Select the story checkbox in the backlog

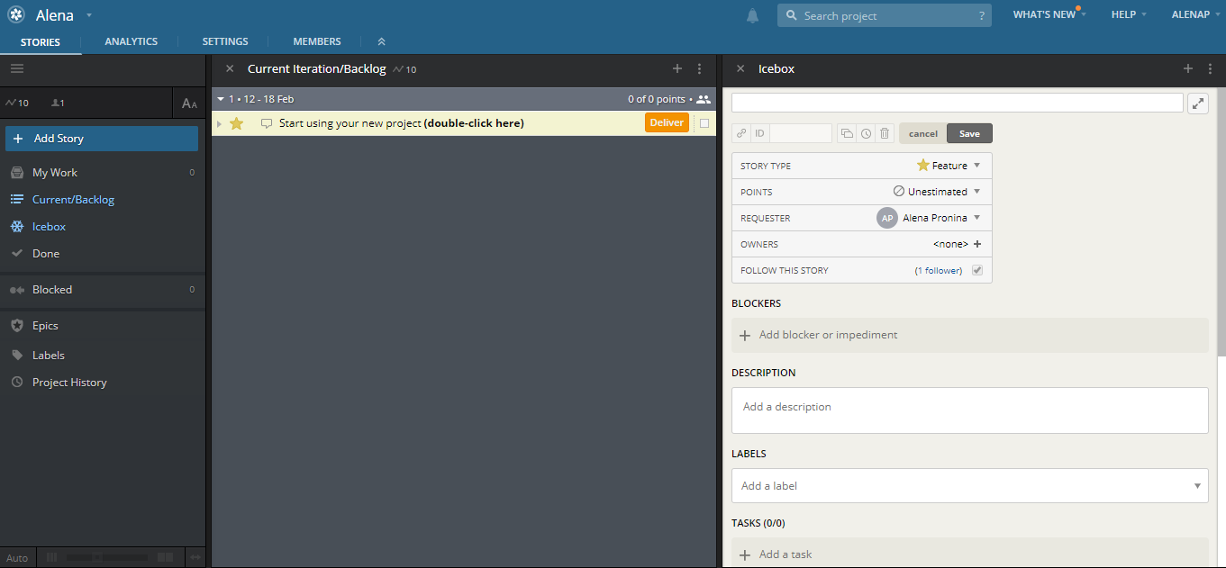point(704,123)
